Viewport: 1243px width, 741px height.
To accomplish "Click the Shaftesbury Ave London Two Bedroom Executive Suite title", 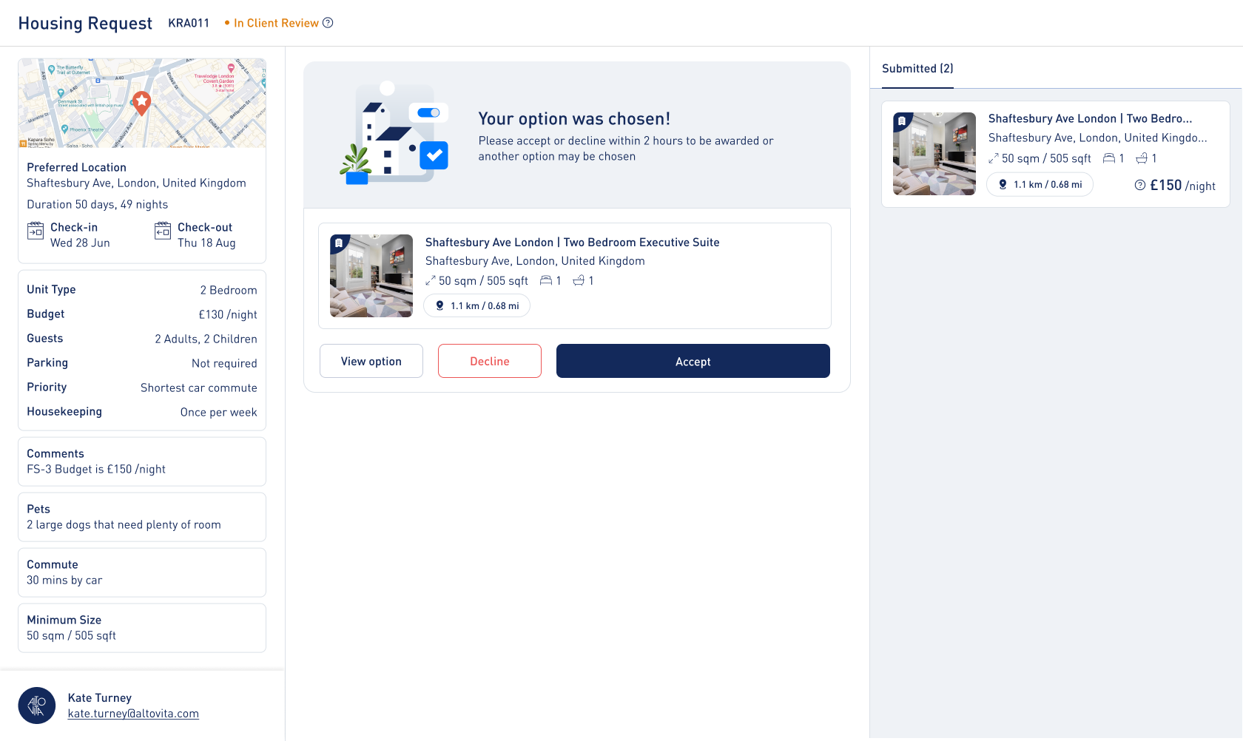I will pos(573,243).
